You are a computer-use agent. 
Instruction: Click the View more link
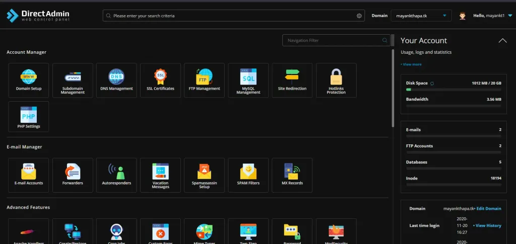pos(411,64)
